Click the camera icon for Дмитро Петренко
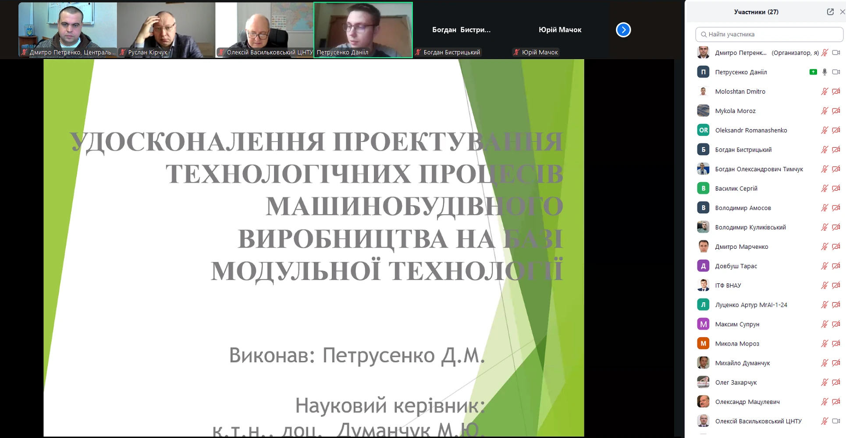Screen dimensions: 846x438 (836, 53)
